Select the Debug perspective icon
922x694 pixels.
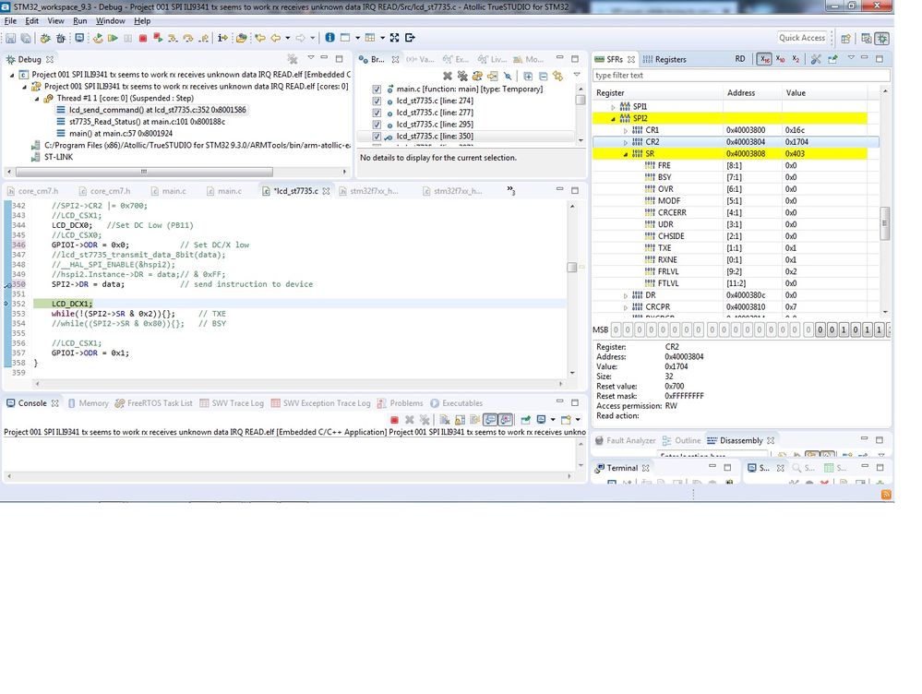click(882, 38)
